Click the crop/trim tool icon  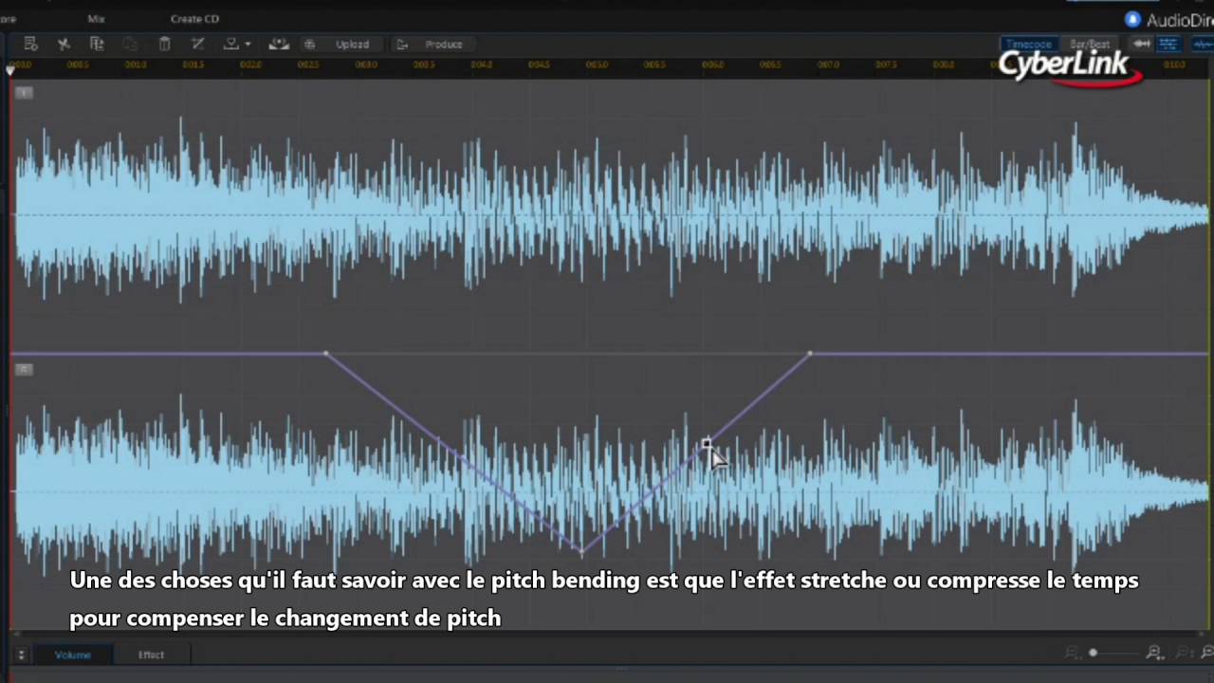click(x=197, y=44)
